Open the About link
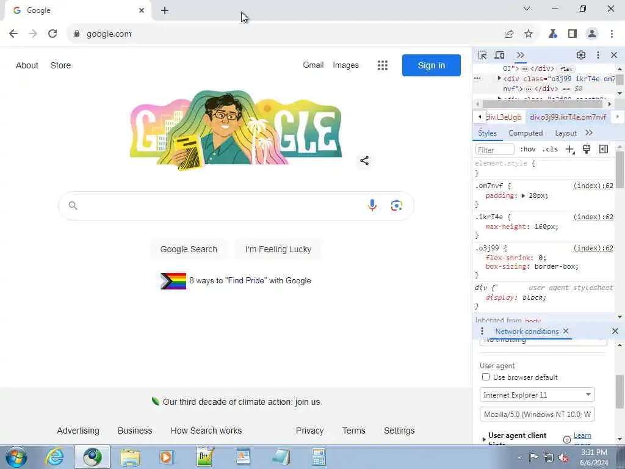Viewport: 625px width, 469px height. (x=27, y=65)
